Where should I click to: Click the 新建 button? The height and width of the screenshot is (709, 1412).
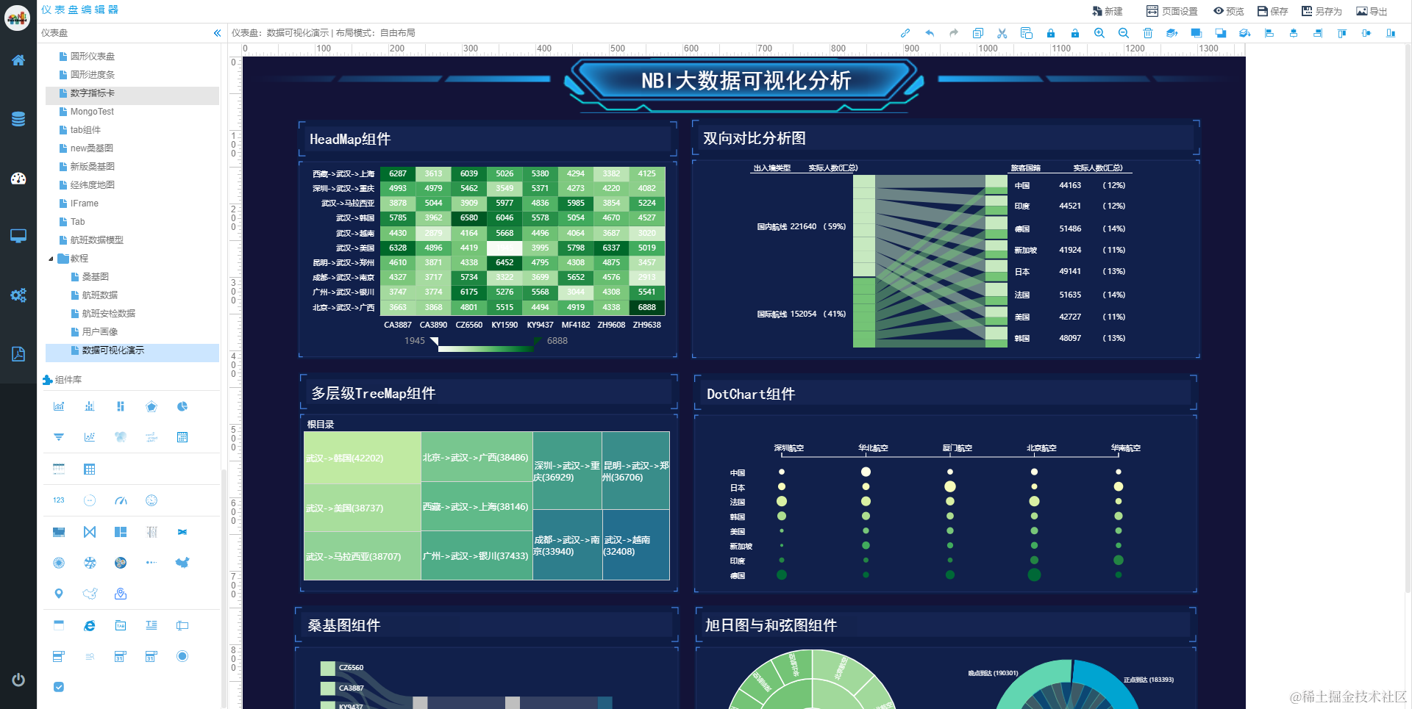click(1108, 11)
